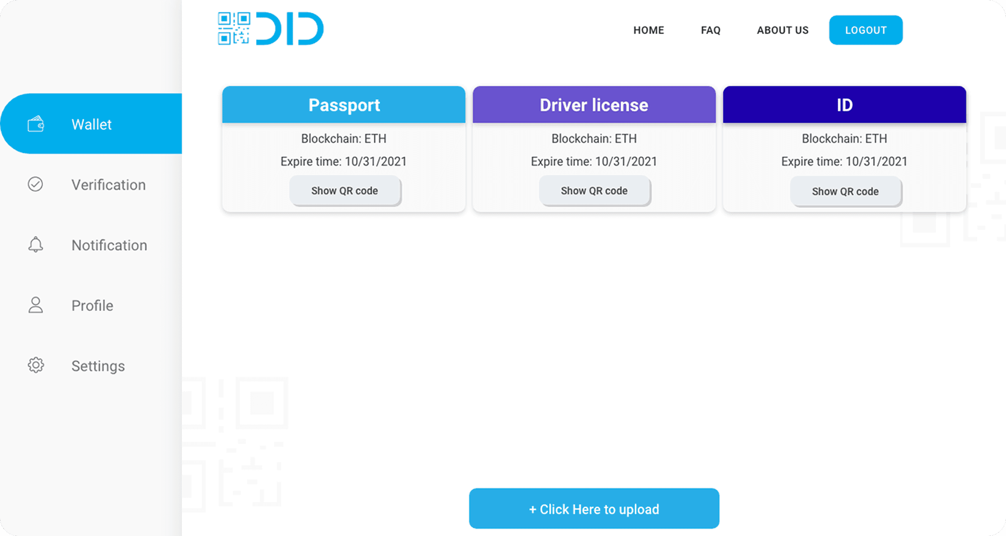Select Profile label in sidebar
This screenshot has width=1006, height=536.
coord(92,306)
